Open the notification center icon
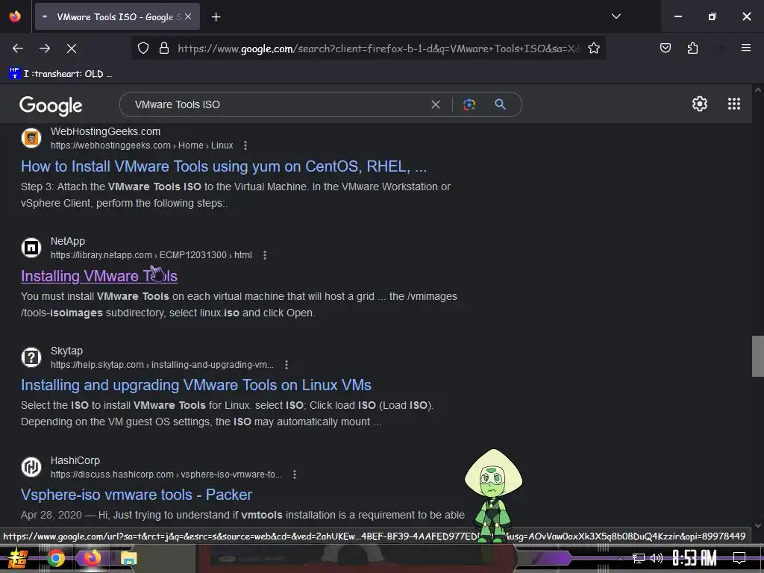This screenshot has width=764, height=573. point(739,558)
